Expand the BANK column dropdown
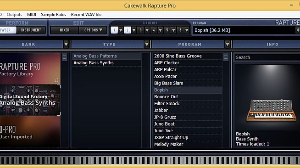Image resolution: width=300 pixels, height=168 pixels. (66, 45)
